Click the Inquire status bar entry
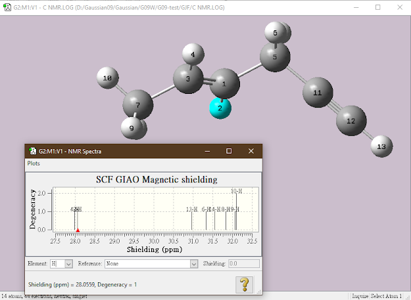 tap(360, 296)
